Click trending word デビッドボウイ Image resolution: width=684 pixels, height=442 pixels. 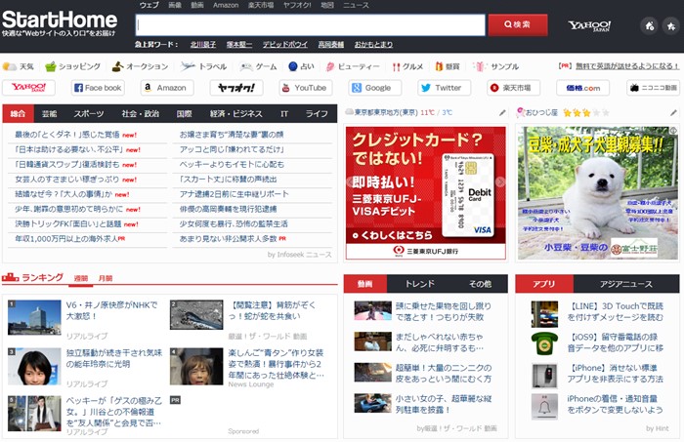pos(285,45)
